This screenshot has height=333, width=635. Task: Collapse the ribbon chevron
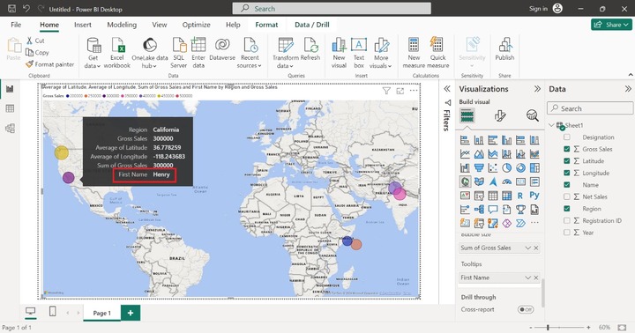[631, 75]
